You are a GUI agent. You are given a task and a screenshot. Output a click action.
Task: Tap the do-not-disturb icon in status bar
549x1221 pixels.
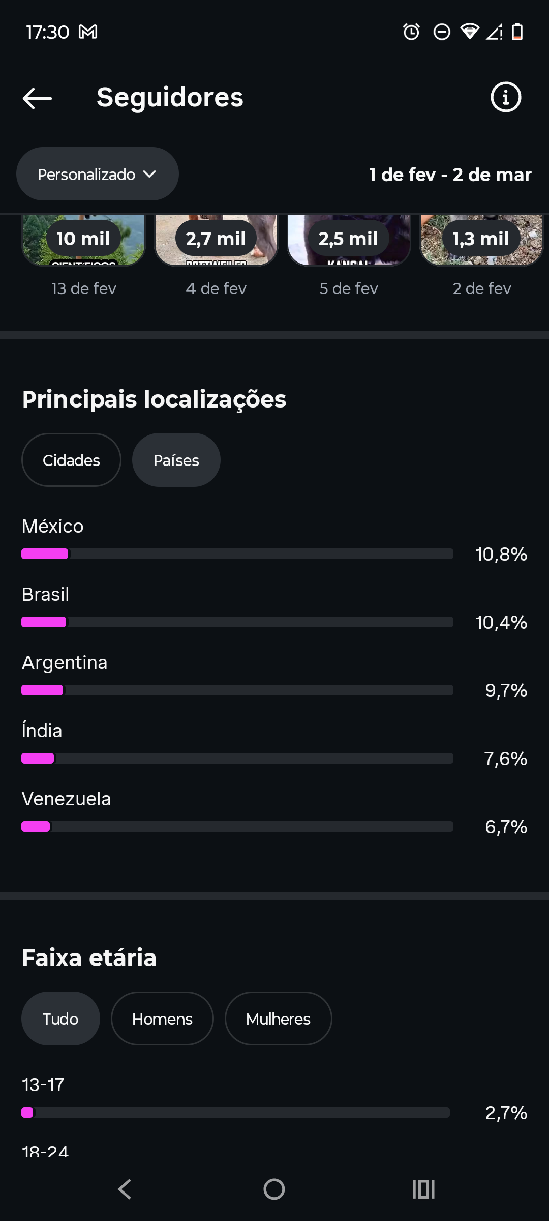(442, 32)
